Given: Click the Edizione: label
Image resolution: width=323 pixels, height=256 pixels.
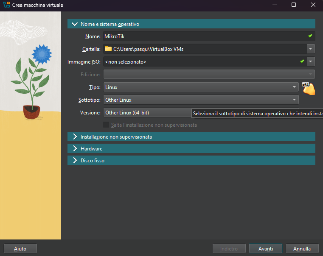Looking at the screenshot, I should point(90,75).
